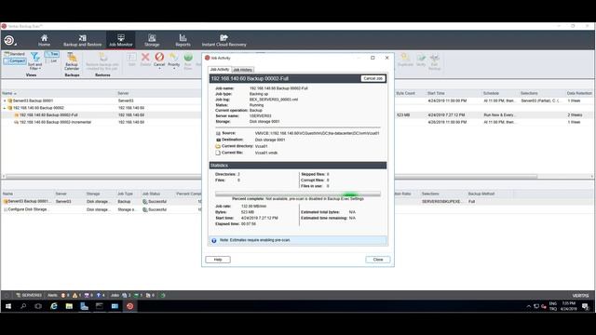Screen dimensions: 596x335
Task: Click Backup Method column header
Action: tap(481, 194)
